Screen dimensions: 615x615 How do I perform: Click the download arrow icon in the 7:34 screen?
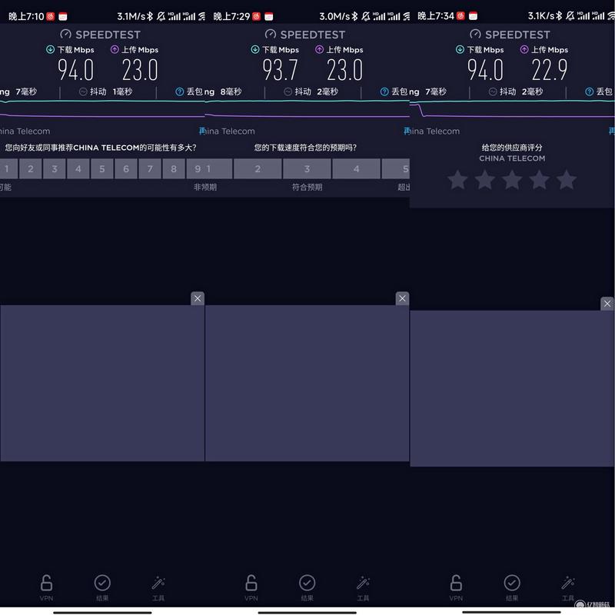click(460, 49)
